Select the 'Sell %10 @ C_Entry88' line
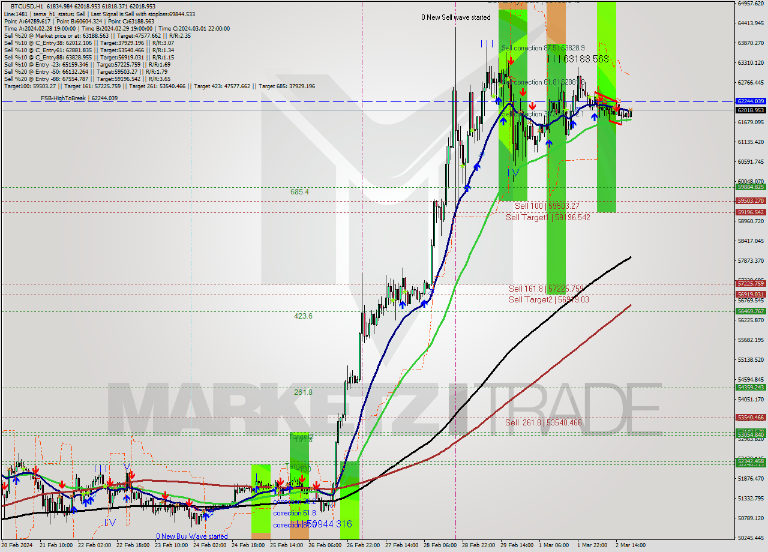This screenshot has height=552, width=768. [89, 57]
